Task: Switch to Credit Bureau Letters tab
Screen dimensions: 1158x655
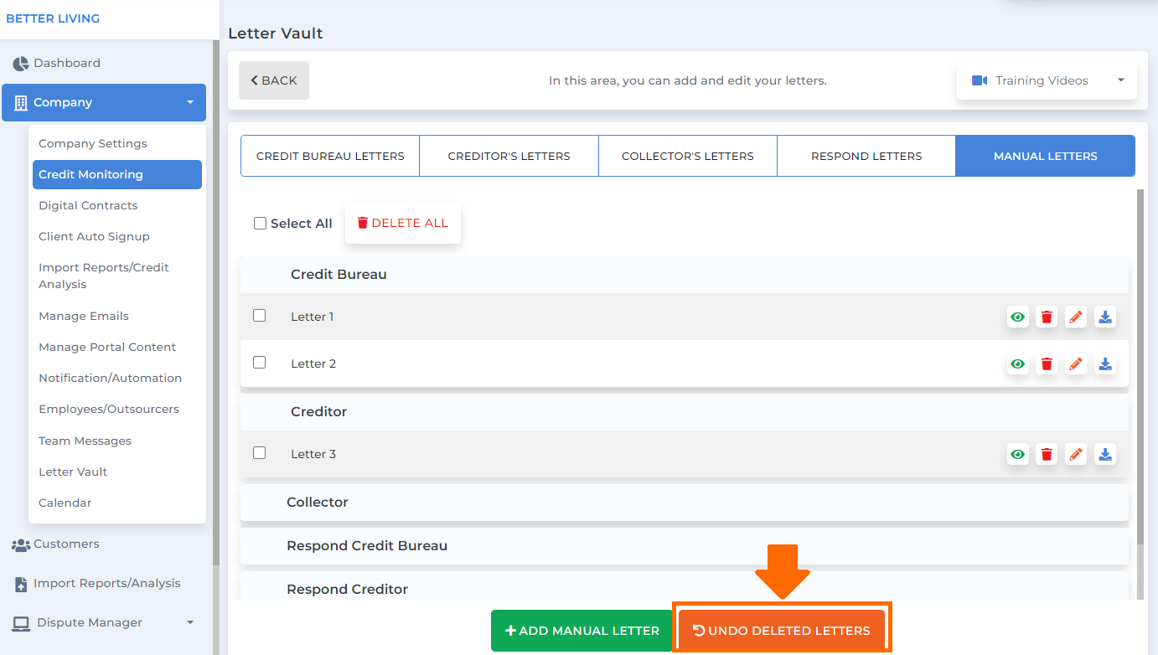Action: coord(330,156)
